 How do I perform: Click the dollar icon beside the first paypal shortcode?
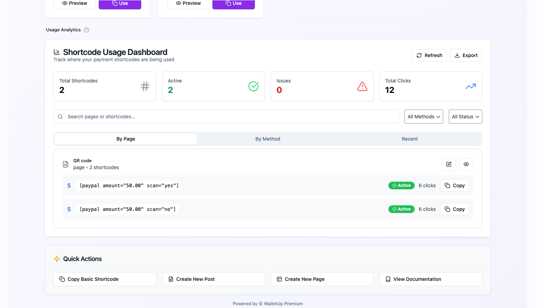click(69, 185)
